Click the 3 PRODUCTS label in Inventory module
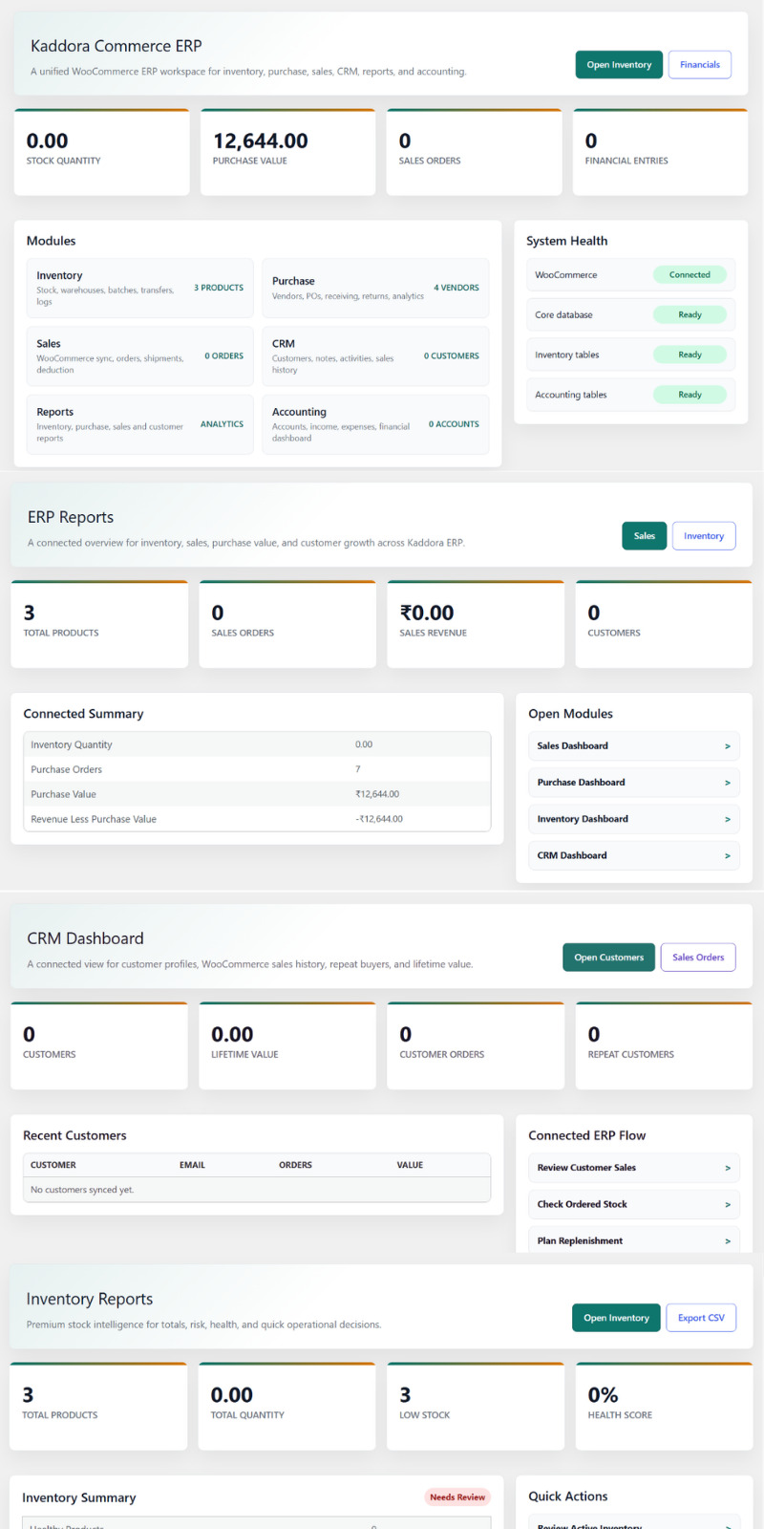Image resolution: width=764 pixels, height=1529 pixels. tap(219, 288)
